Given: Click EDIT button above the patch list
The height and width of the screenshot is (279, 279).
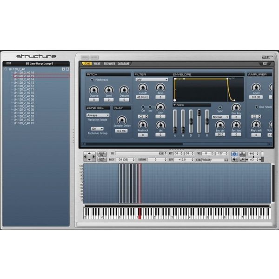Looking at the screenshot, I should [8, 64].
